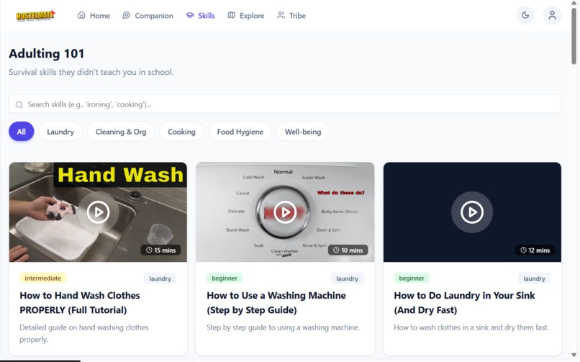The width and height of the screenshot is (580, 362).
Task: Select the All filter chip
Action: pyautogui.click(x=22, y=132)
